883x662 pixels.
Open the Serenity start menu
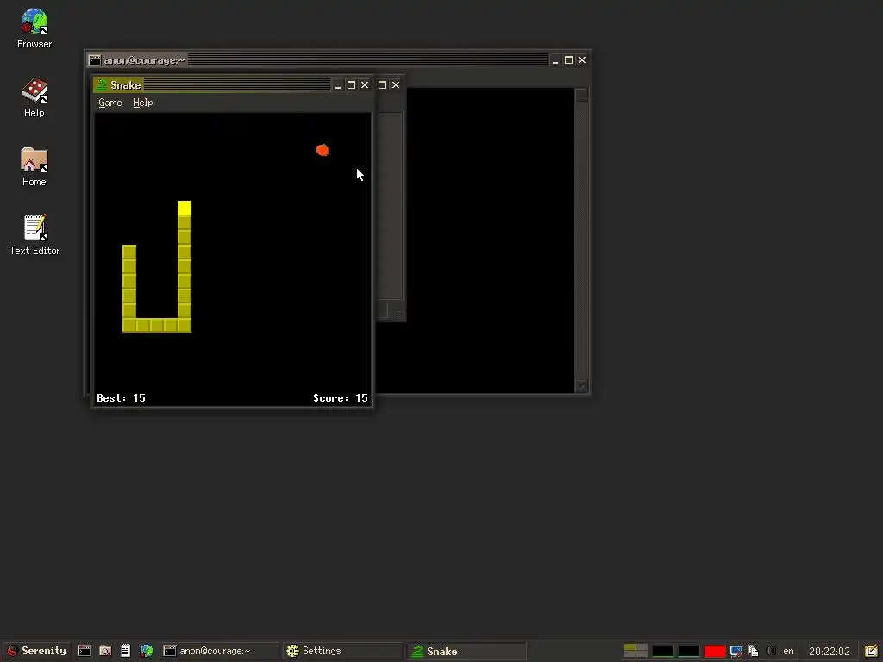pos(36,651)
